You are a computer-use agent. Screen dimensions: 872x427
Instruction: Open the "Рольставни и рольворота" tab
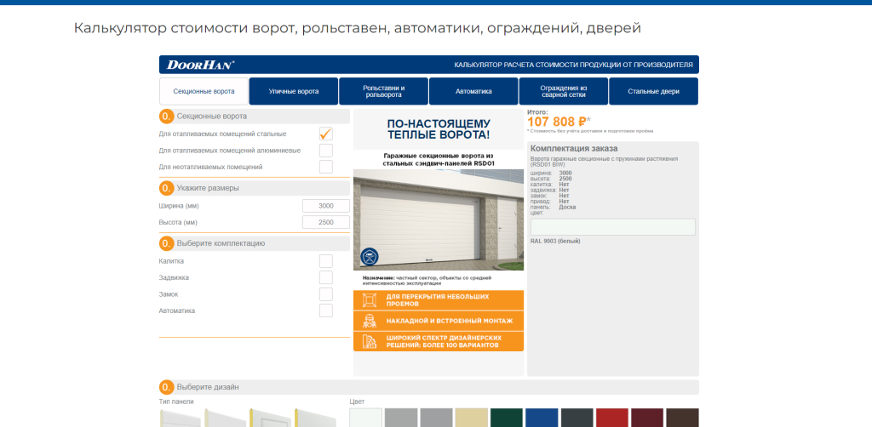(383, 91)
